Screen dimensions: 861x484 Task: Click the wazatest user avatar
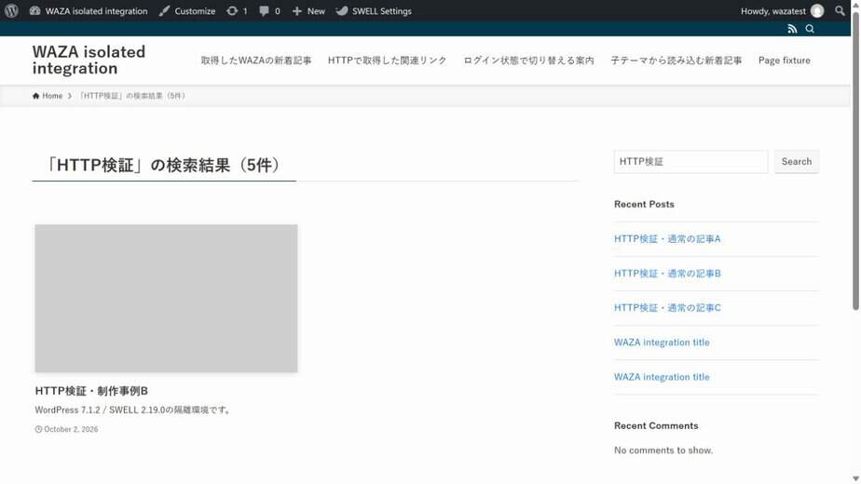[x=817, y=10]
